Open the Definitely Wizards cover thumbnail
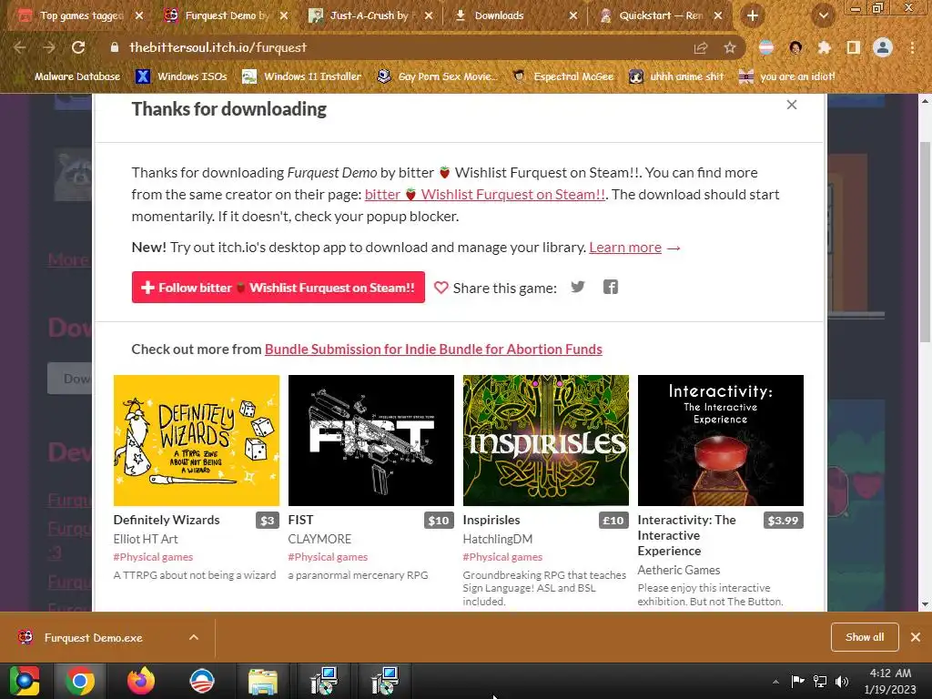 coord(197,441)
